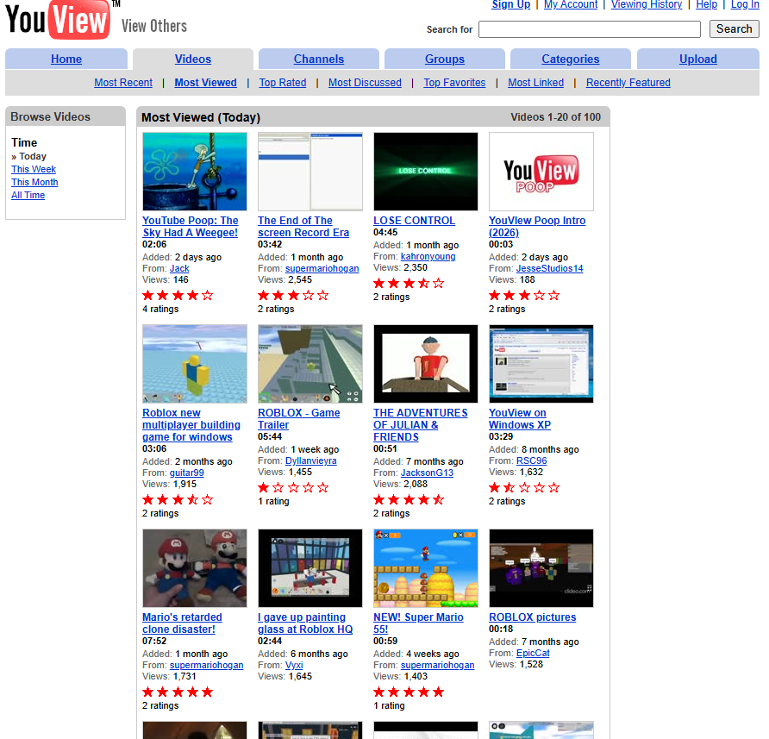This screenshot has width=769, height=739.
Task: Open 'LOSE CONTROL' title link
Action: point(414,221)
